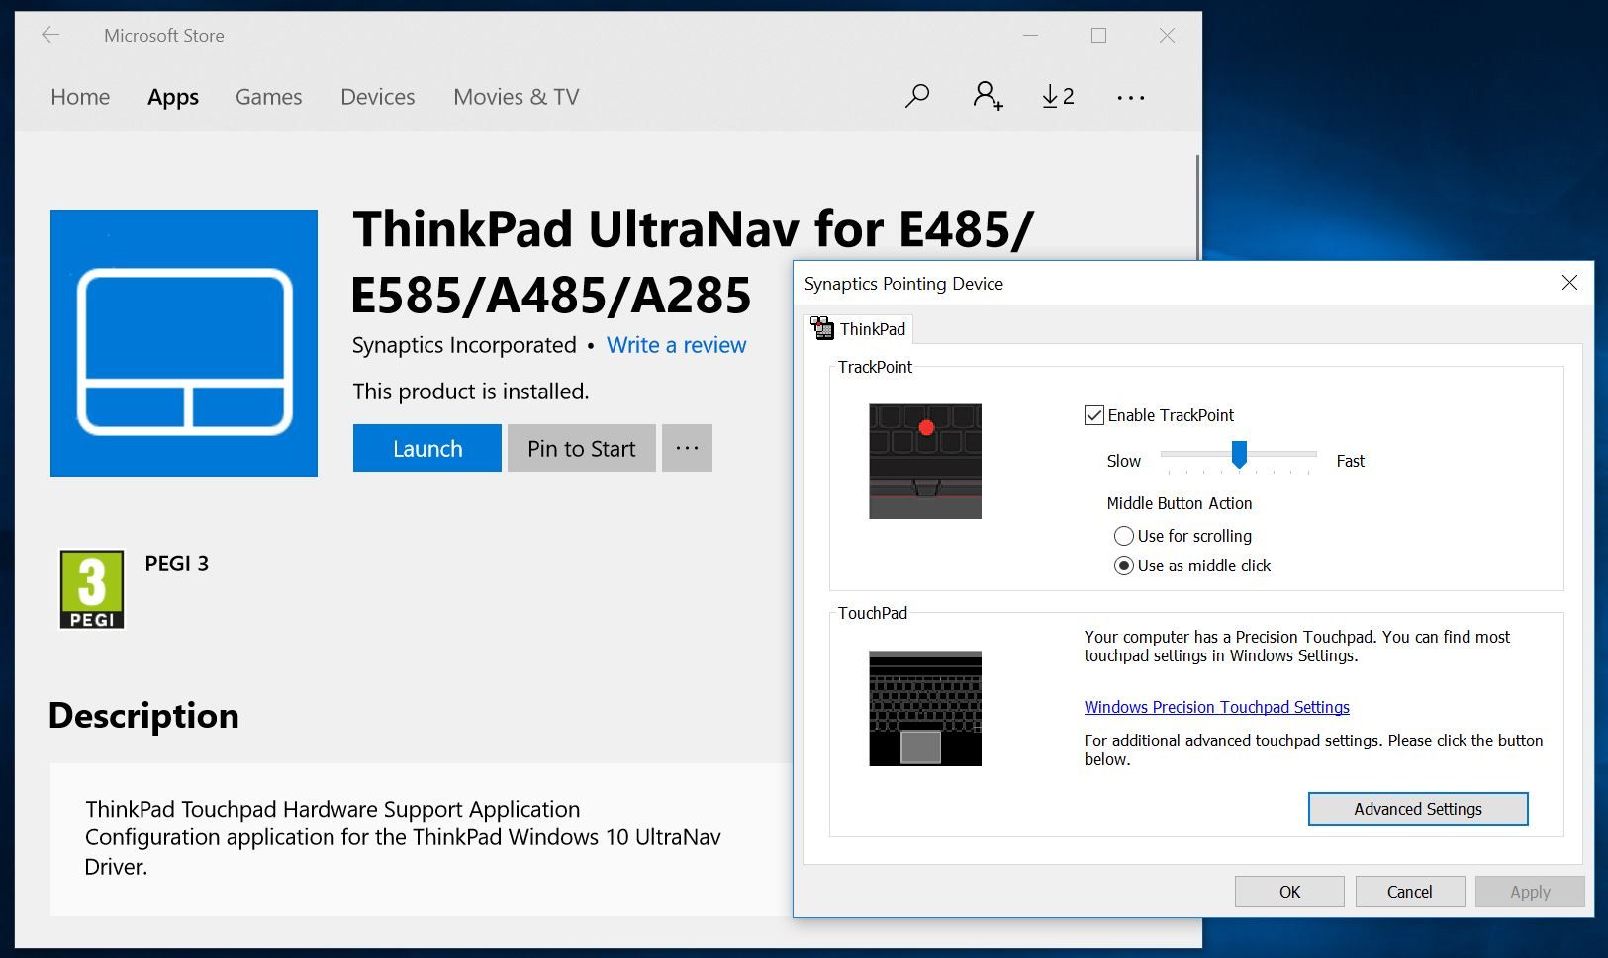Open Movies & TV tab

(516, 97)
